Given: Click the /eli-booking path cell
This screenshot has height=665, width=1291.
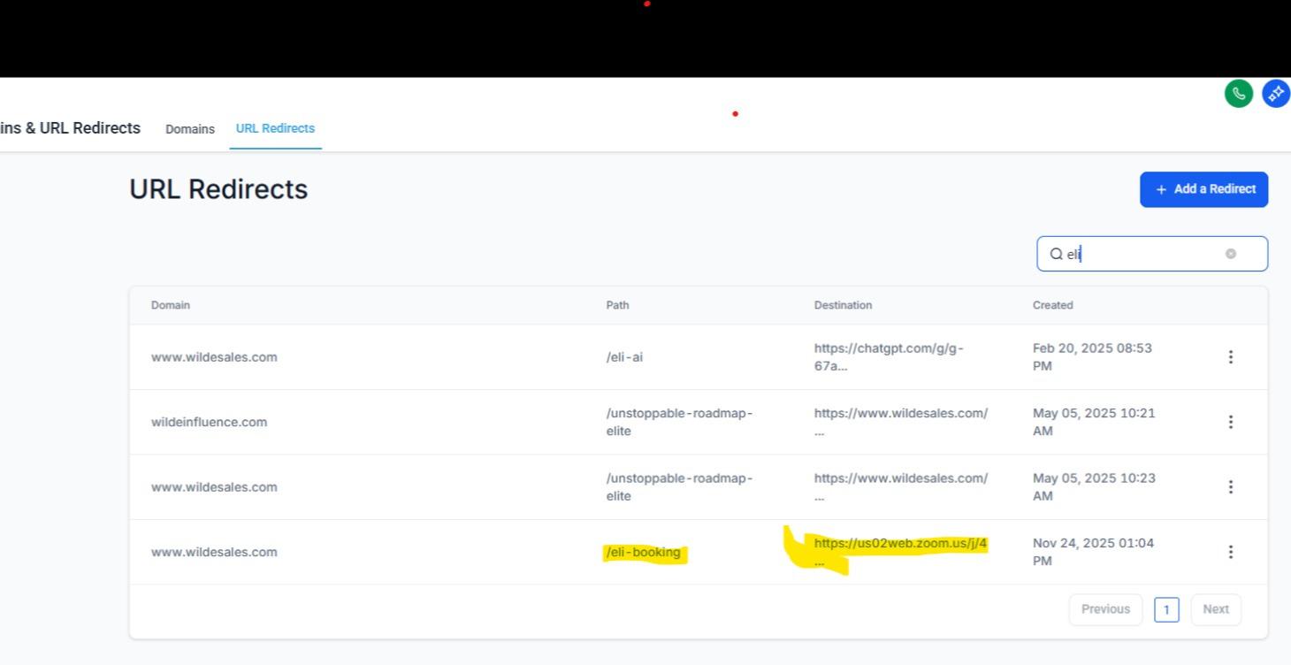Looking at the screenshot, I should point(643,553).
